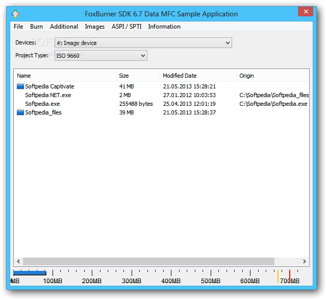Click the 39 MB size cell
Screen dimensions: 327x300
(x=127, y=112)
